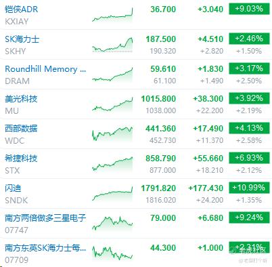Click the KXIAY mini trend chart

(112, 15)
